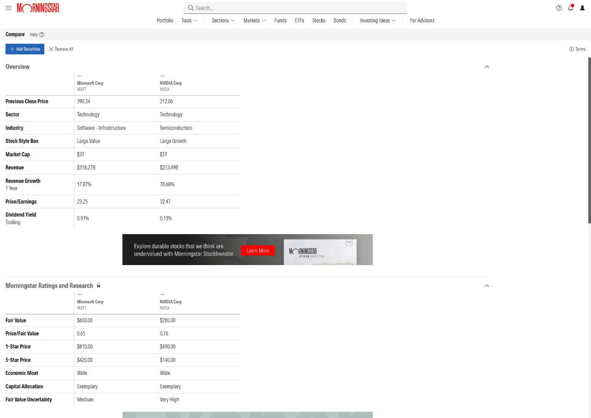Click the 0.13% dividend yield value

(166, 218)
